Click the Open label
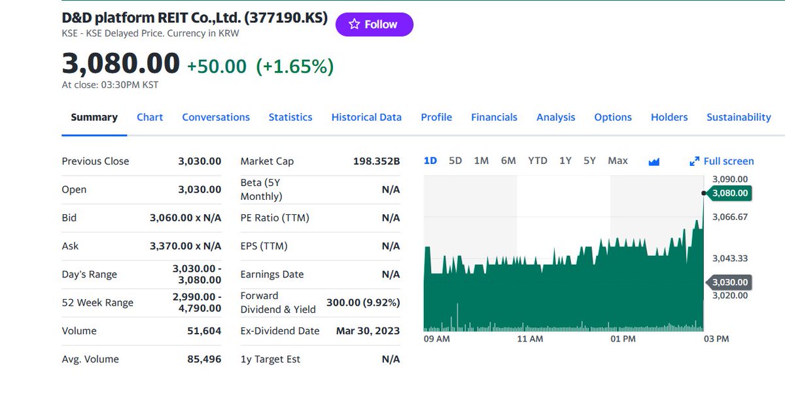Image resolution: width=785 pixels, height=399 pixels. pos(74,189)
